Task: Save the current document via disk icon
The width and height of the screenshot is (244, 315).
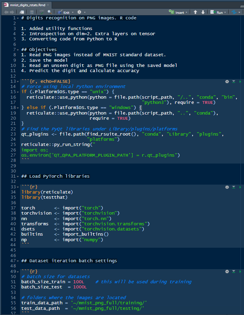Action: point(31,12)
